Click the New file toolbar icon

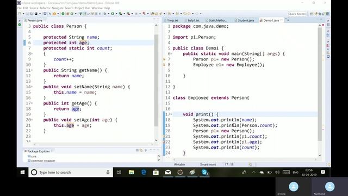pyautogui.click(x=20, y=14)
